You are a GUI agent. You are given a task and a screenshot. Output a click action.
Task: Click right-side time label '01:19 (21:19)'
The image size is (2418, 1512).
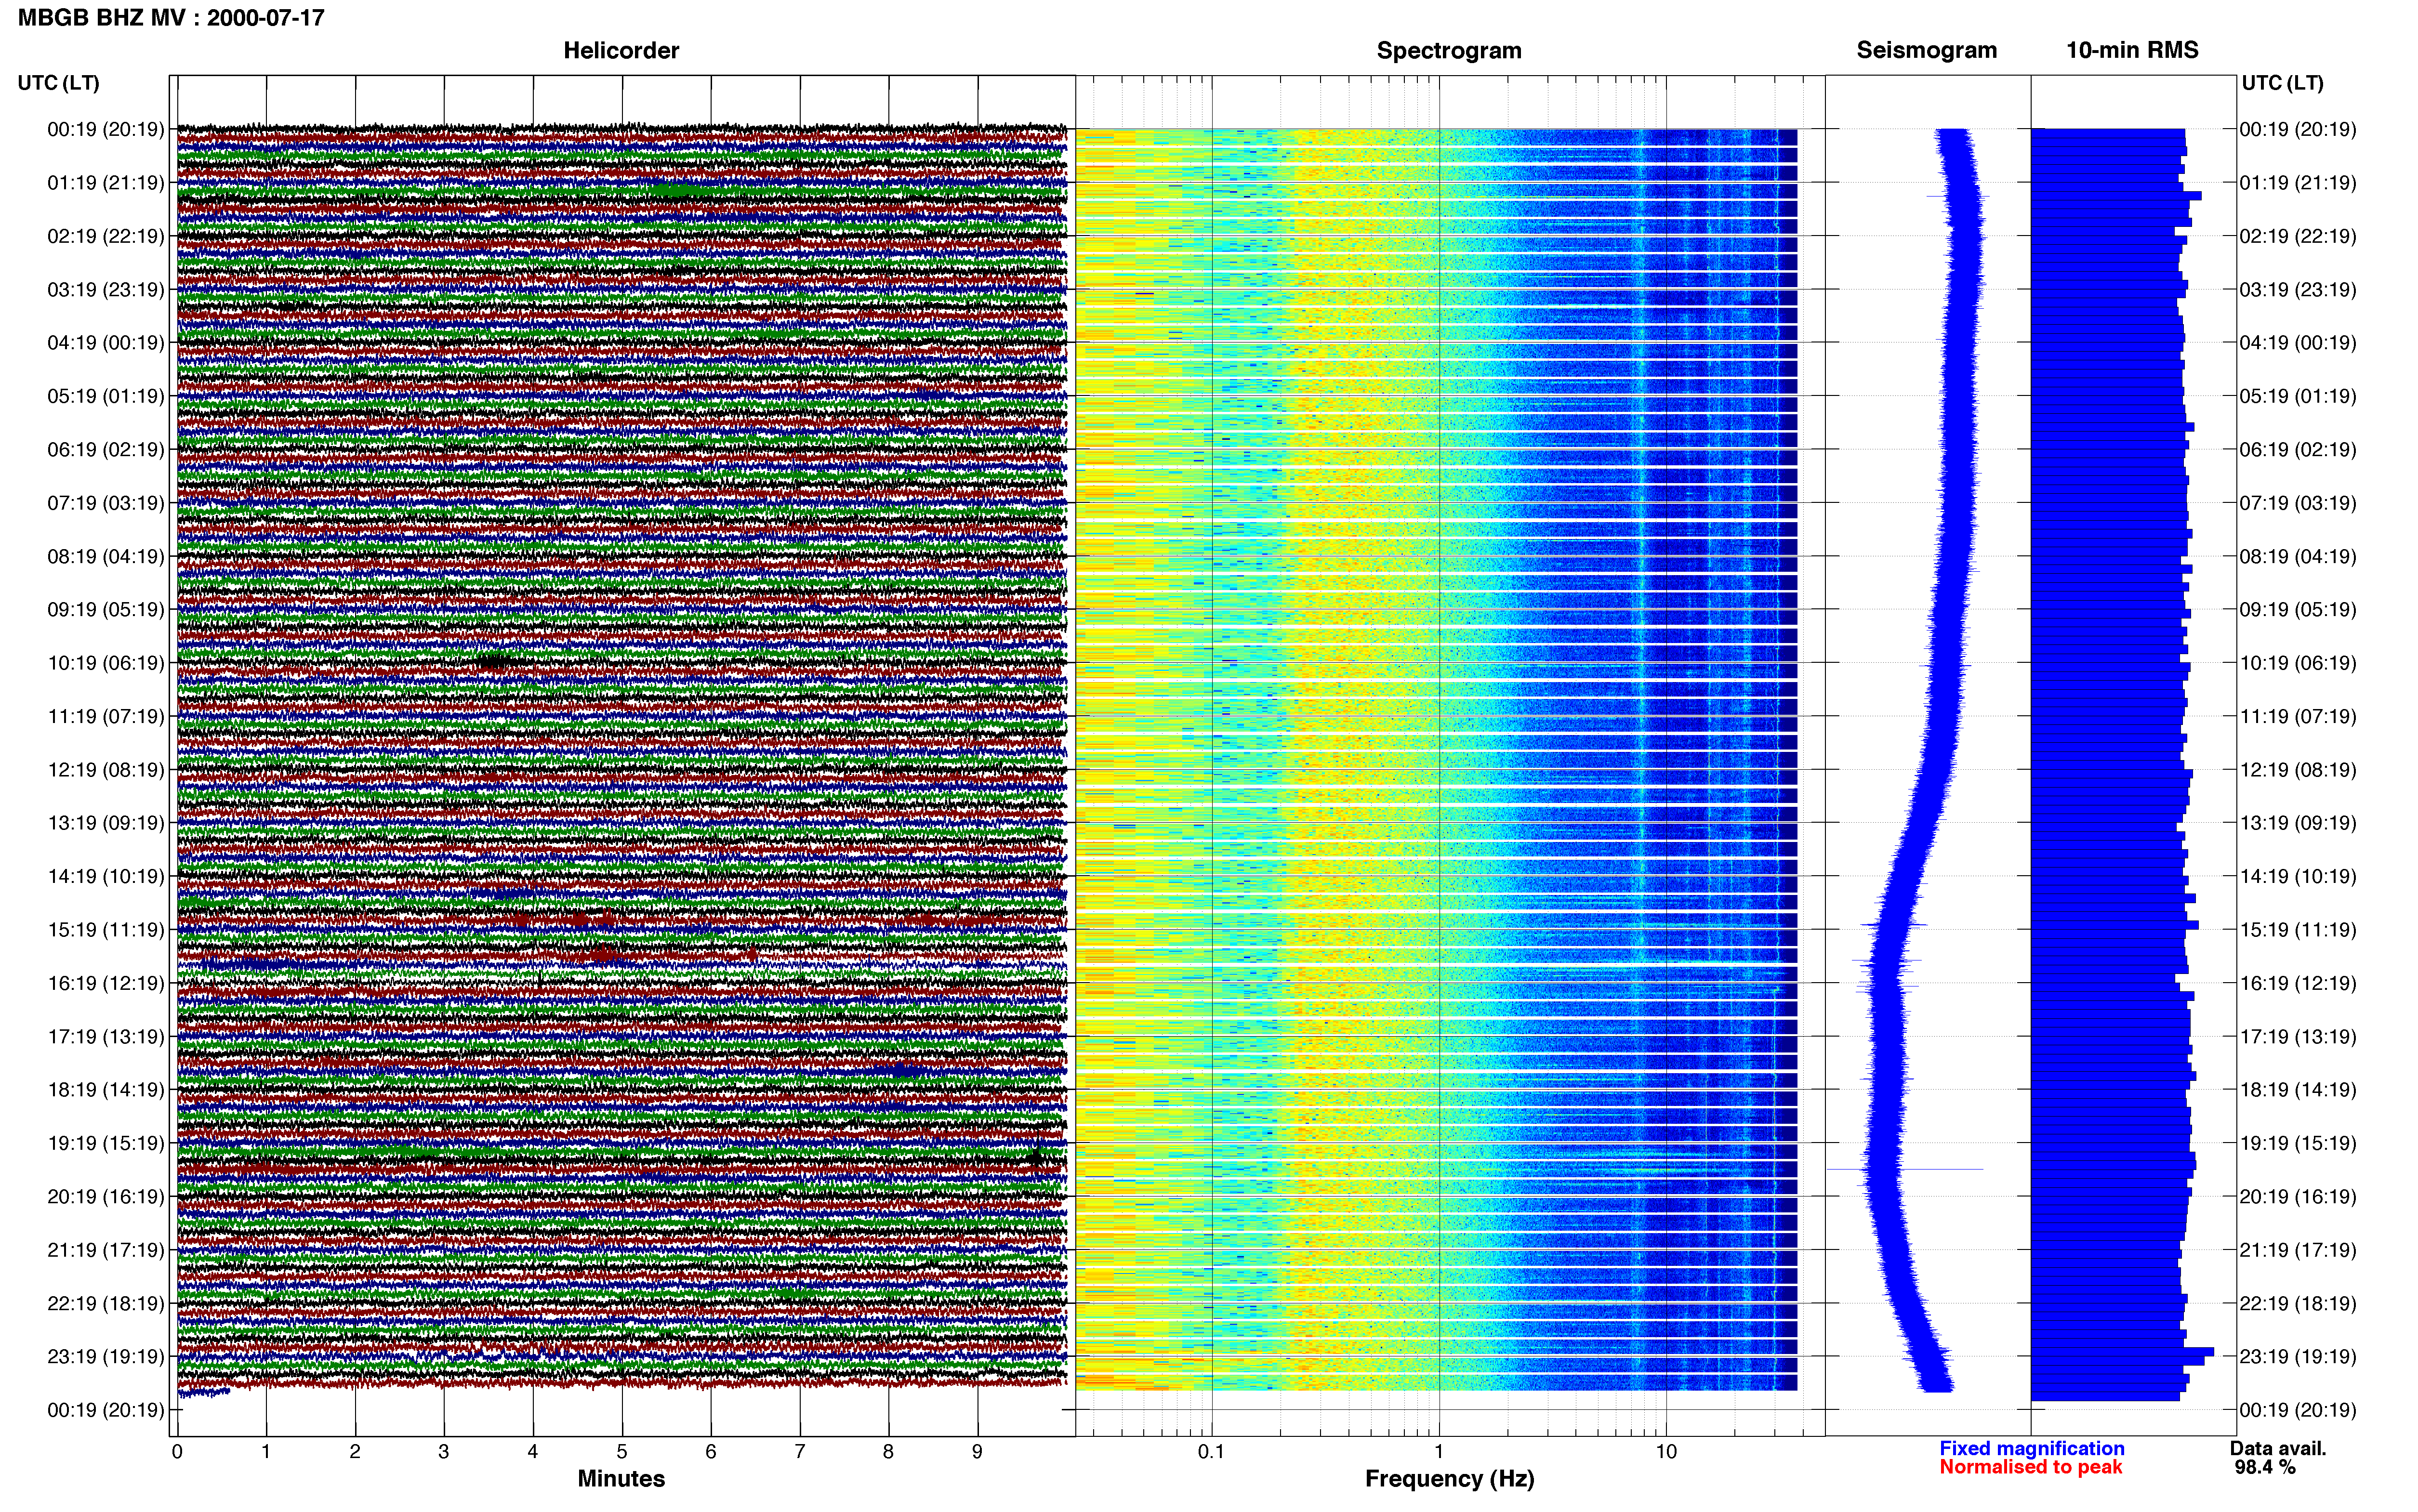click(x=2297, y=182)
